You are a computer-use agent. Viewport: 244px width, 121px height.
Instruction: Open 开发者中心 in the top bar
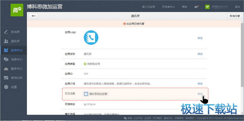(x=169, y=7)
